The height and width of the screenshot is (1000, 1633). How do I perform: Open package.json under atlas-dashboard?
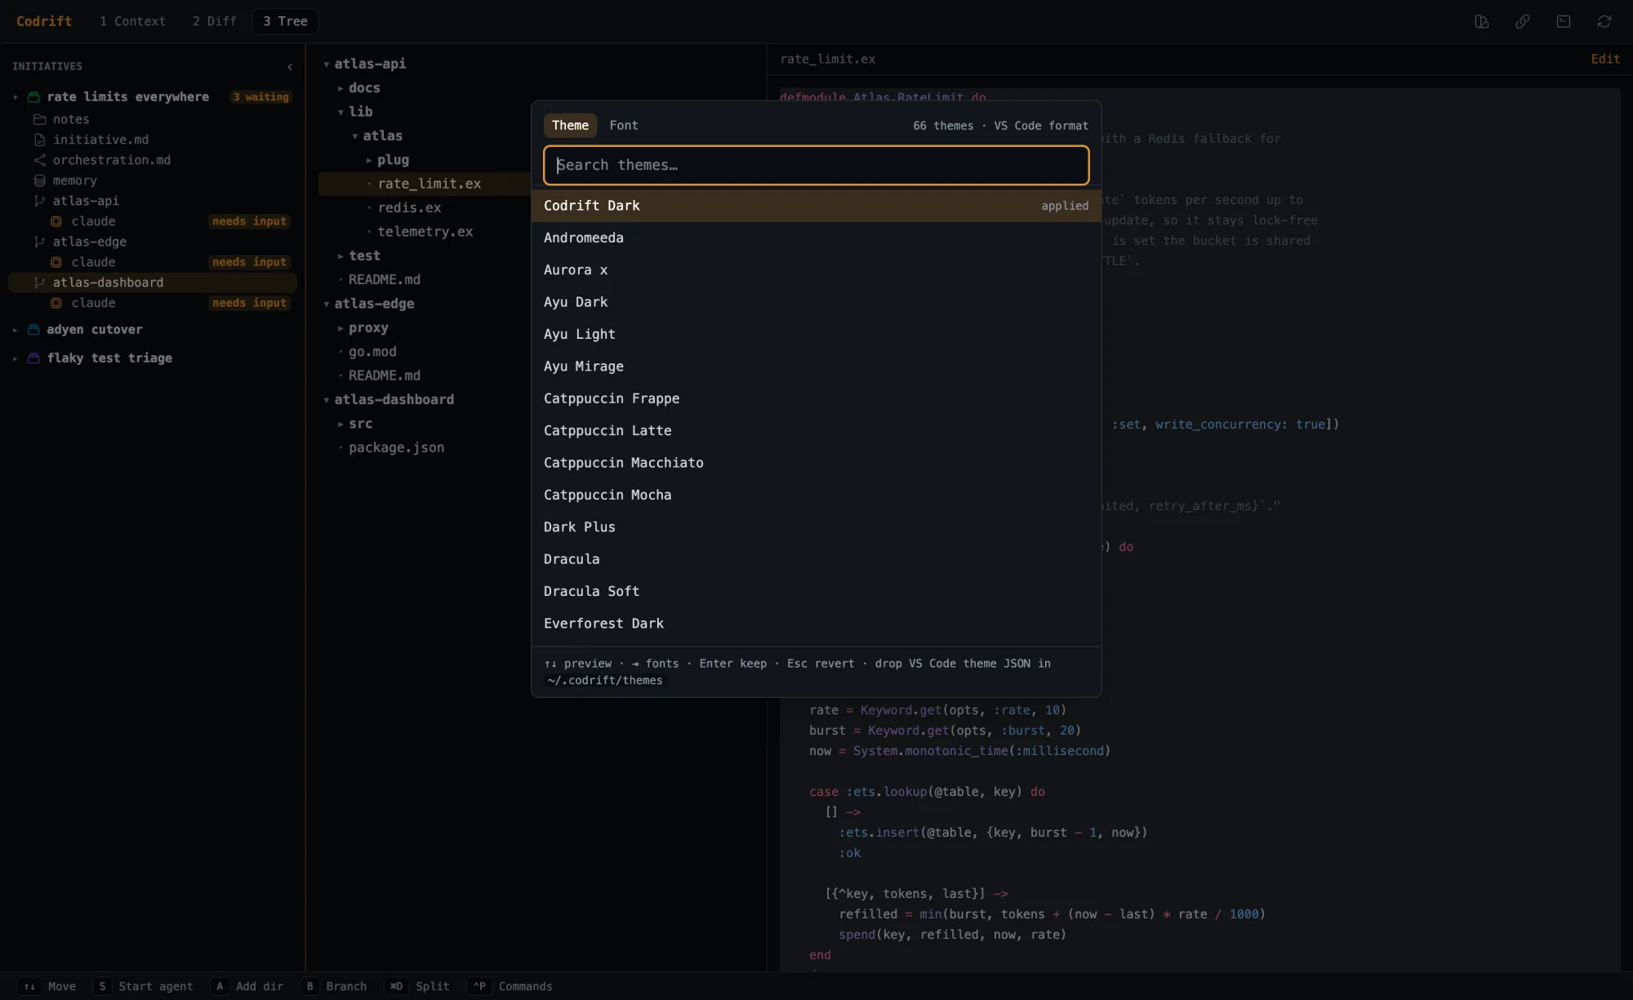(396, 448)
